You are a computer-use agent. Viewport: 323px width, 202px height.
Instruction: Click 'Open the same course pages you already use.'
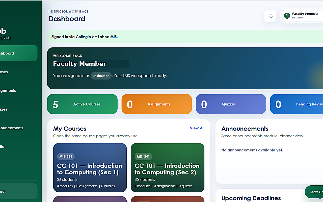96,136
